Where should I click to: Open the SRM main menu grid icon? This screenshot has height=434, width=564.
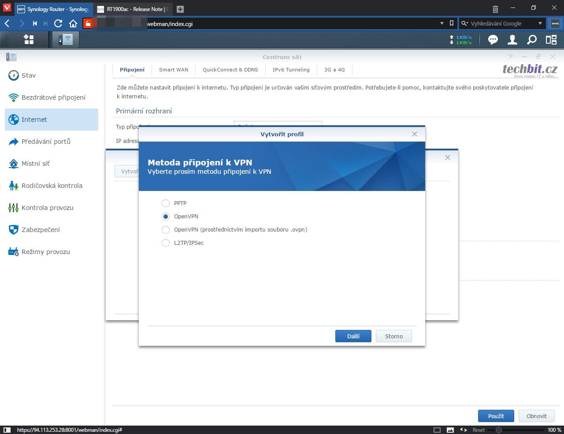click(29, 40)
